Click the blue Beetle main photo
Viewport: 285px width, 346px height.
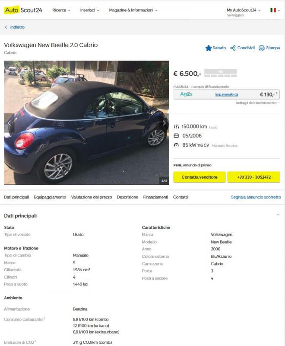point(86,123)
